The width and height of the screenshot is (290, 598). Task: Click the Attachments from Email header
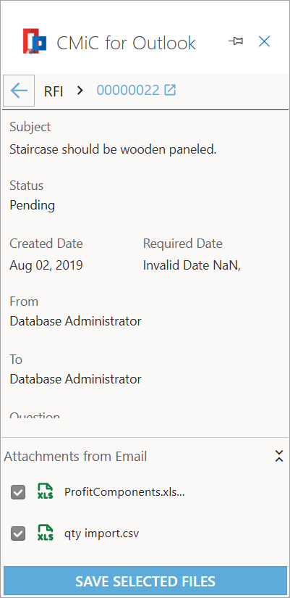point(75,456)
